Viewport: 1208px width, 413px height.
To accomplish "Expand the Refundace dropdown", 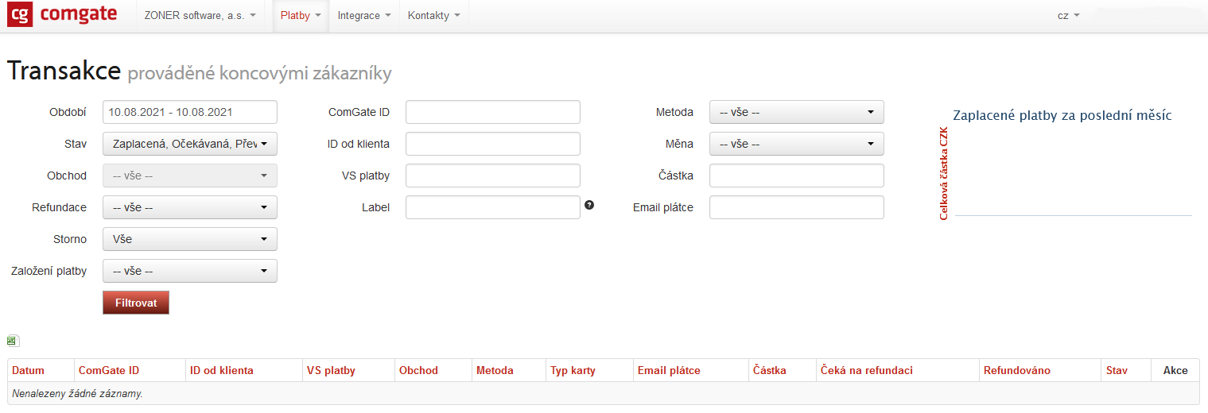I will click(x=189, y=207).
